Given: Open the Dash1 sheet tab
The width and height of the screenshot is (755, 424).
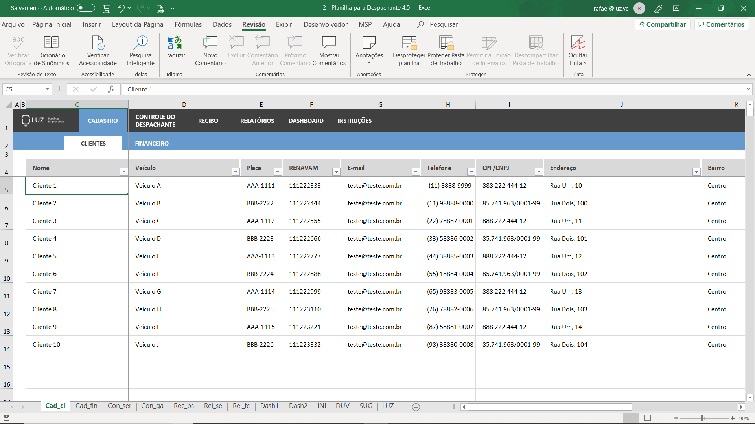Looking at the screenshot, I should (x=269, y=406).
